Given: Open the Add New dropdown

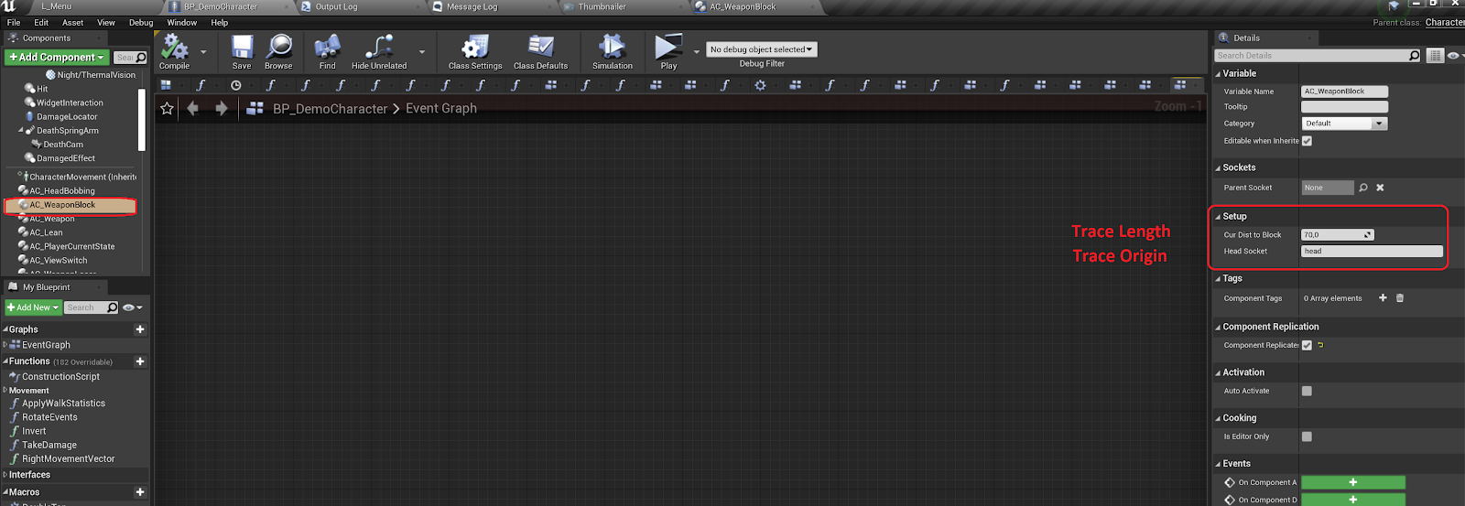Looking at the screenshot, I should pyautogui.click(x=33, y=307).
